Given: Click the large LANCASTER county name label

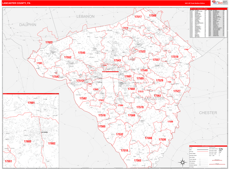Looking at the screenshot, I should [153, 99].
